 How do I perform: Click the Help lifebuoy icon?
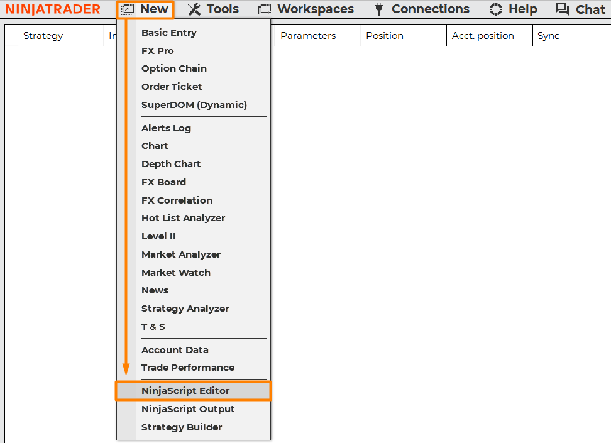[x=496, y=9]
